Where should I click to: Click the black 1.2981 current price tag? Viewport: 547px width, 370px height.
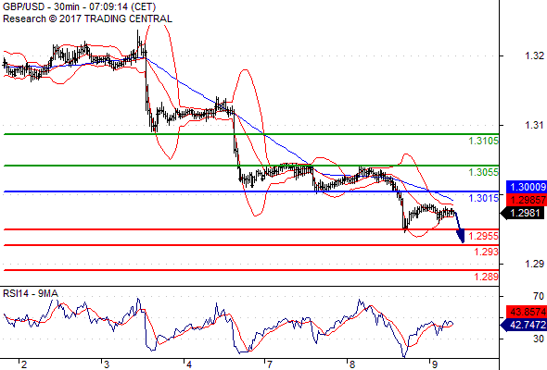tap(522, 213)
